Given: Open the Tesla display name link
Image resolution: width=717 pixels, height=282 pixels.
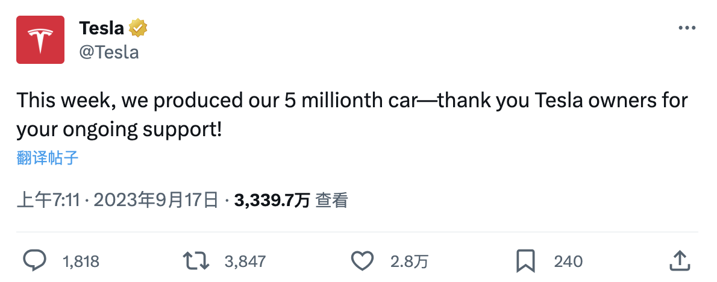Looking at the screenshot, I should 101,28.
